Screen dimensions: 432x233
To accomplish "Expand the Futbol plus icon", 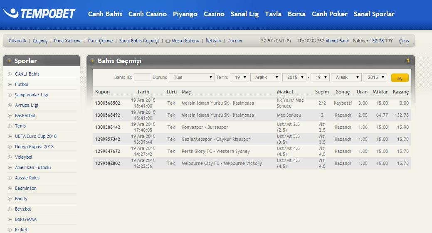I will [x=10, y=84].
